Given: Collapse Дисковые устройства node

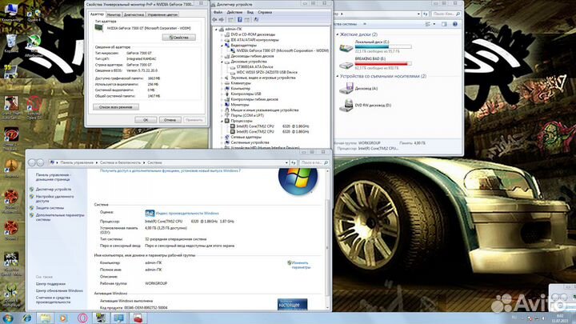Looking at the screenshot, I should point(222,62).
